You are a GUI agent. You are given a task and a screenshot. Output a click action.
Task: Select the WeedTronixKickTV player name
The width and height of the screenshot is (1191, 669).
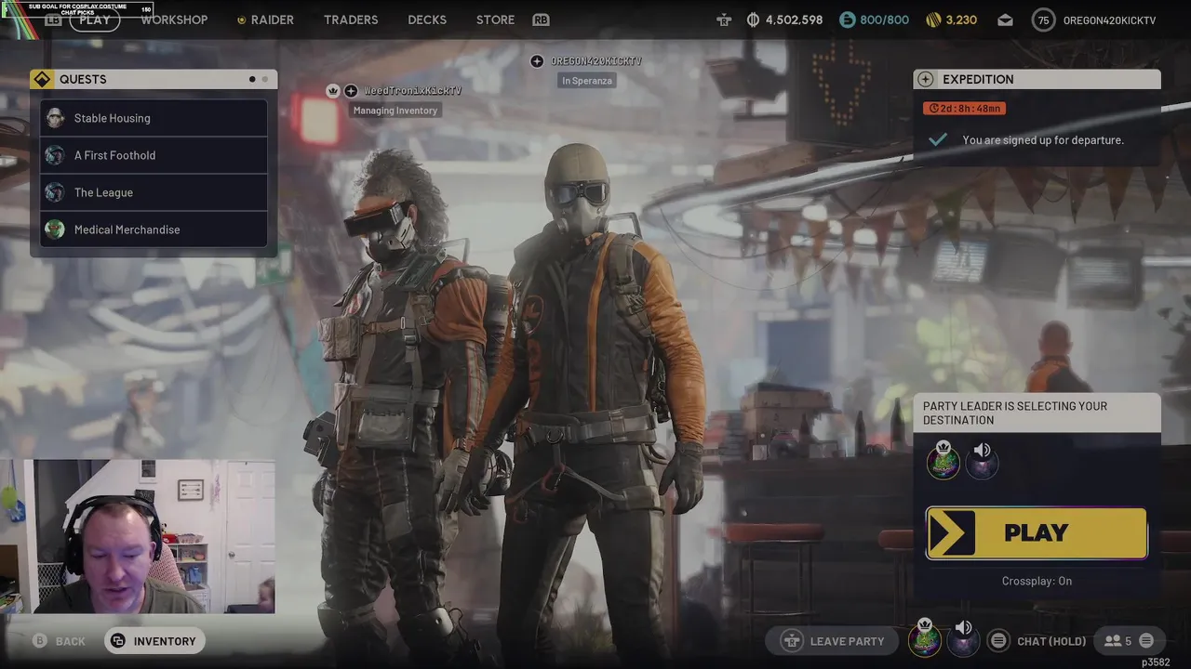(x=412, y=90)
